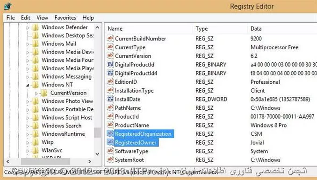The width and height of the screenshot is (317, 180).
Task: Click the string icon beside EditionID
Action: 110,82
